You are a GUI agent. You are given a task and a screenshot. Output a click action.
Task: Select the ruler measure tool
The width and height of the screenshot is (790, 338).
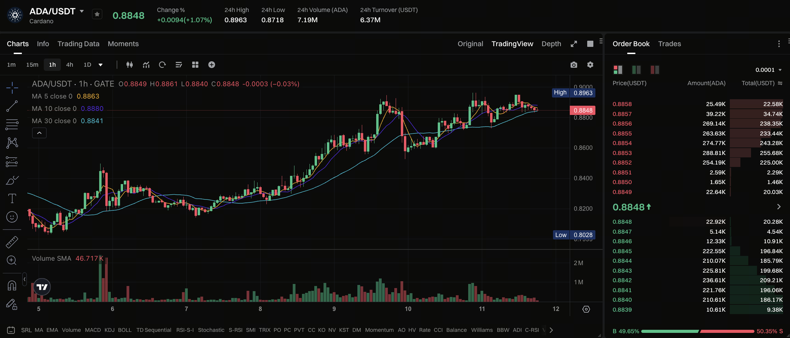tap(12, 242)
